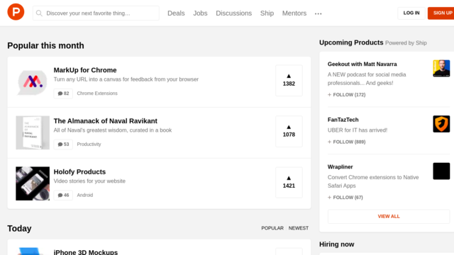Open the MarkUp for Chrome product title
Viewport: 454px width, 255px height.
click(x=85, y=70)
